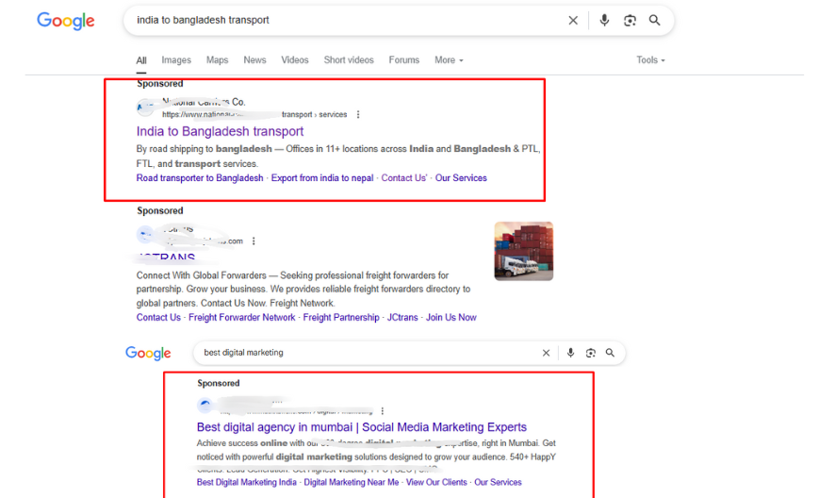The height and width of the screenshot is (498, 819).
Task: Open 'India to Bangladesh transport' ad title
Action: click(220, 131)
